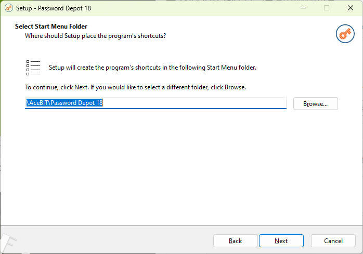Close the Password Depot 18 setup window
Image resolution: width=363 pixels, height=254 pixels.
(351, 8)
